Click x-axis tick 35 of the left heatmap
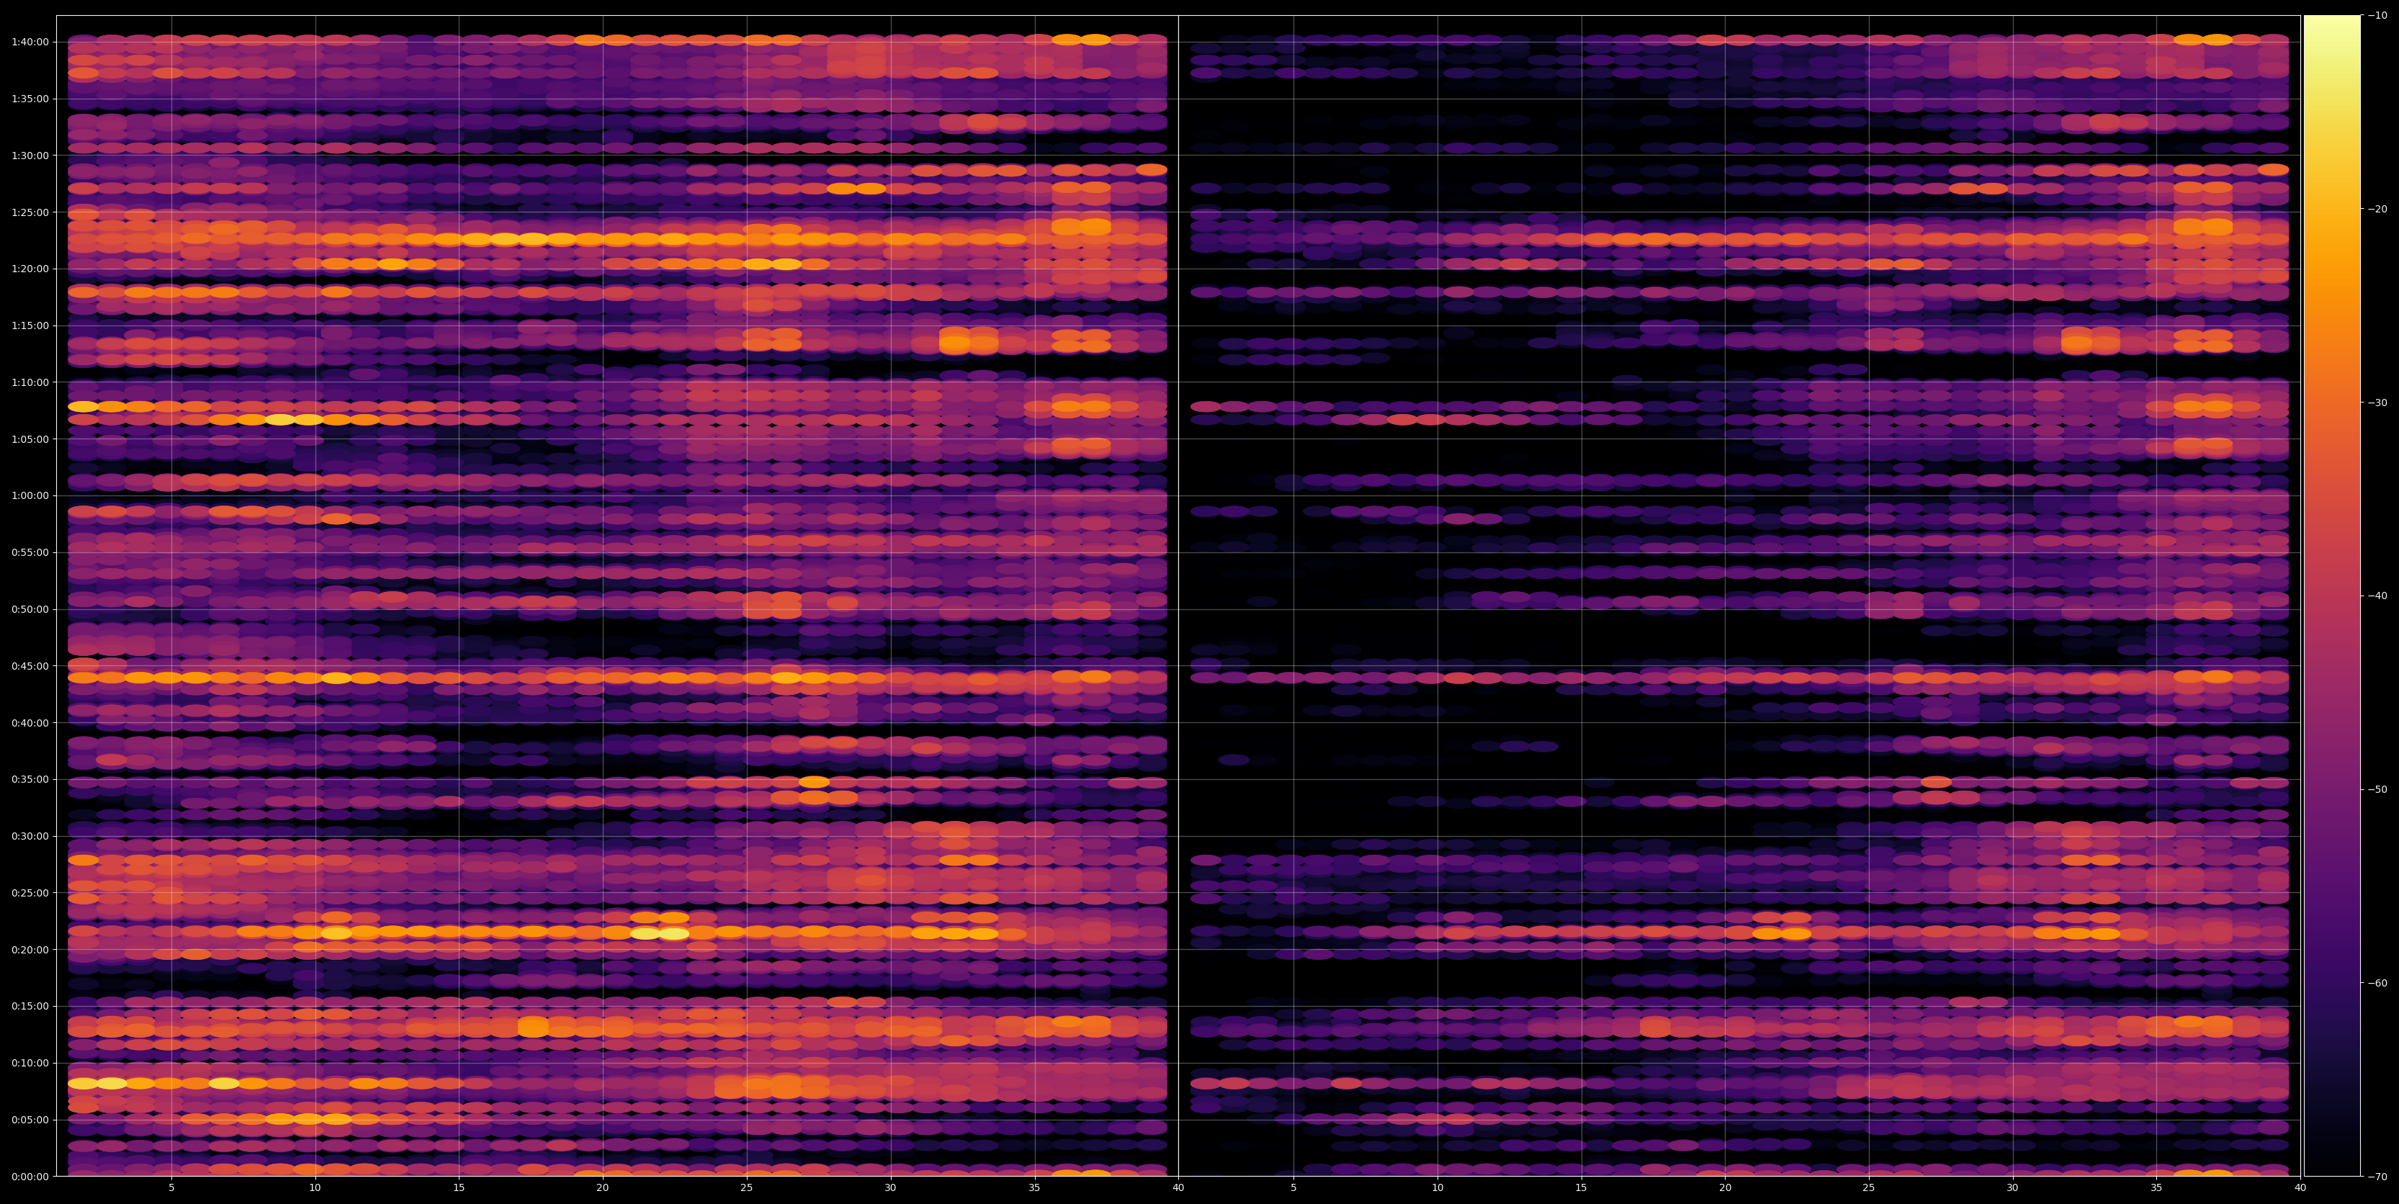 1035,1188
